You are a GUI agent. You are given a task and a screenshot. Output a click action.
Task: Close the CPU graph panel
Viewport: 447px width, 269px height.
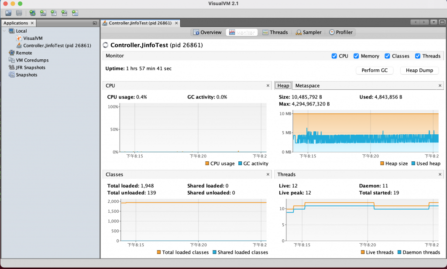(x=268, y=86)
